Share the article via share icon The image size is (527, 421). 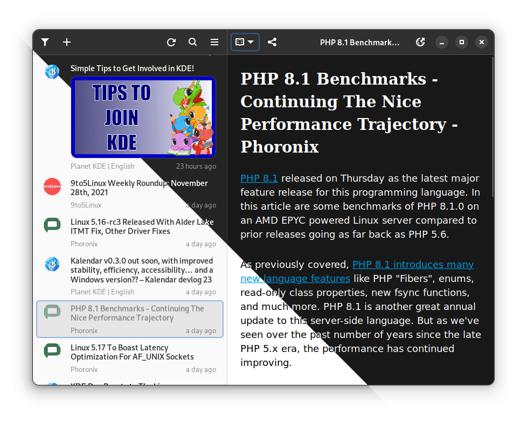click(272, 42)
